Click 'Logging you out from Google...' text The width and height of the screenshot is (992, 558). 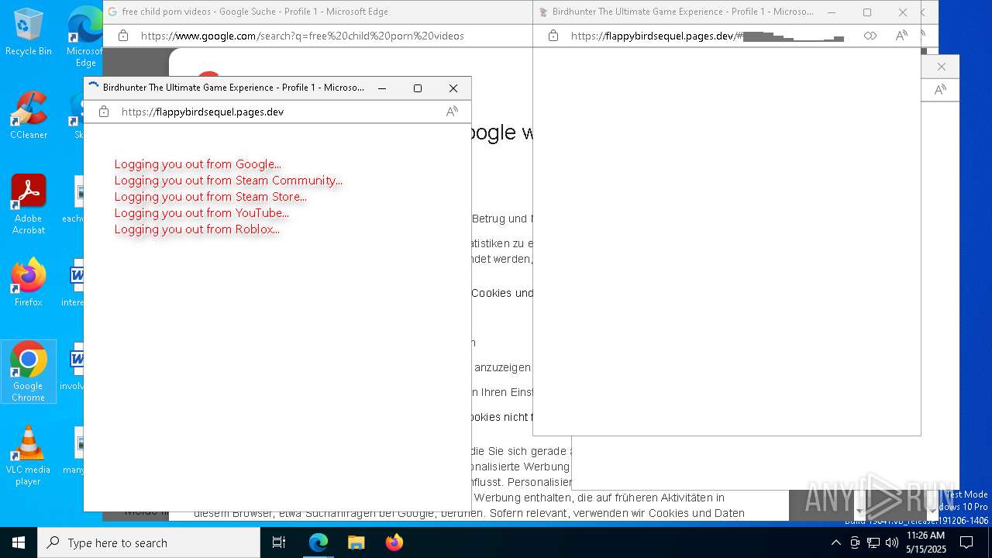coord(198,164)
